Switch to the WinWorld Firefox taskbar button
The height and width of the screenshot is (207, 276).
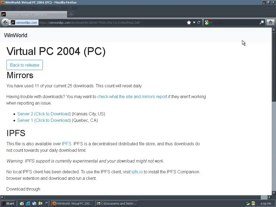point(73,203)
